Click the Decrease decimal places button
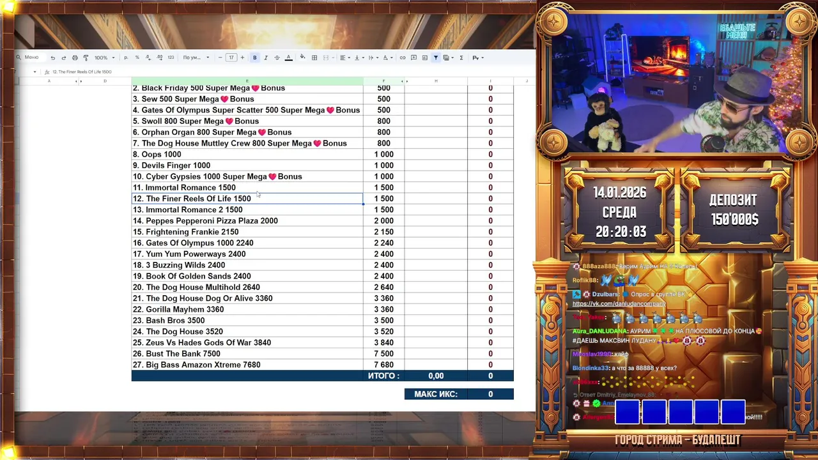The height and width of the screenshot is (460, 818). [148, 57]
